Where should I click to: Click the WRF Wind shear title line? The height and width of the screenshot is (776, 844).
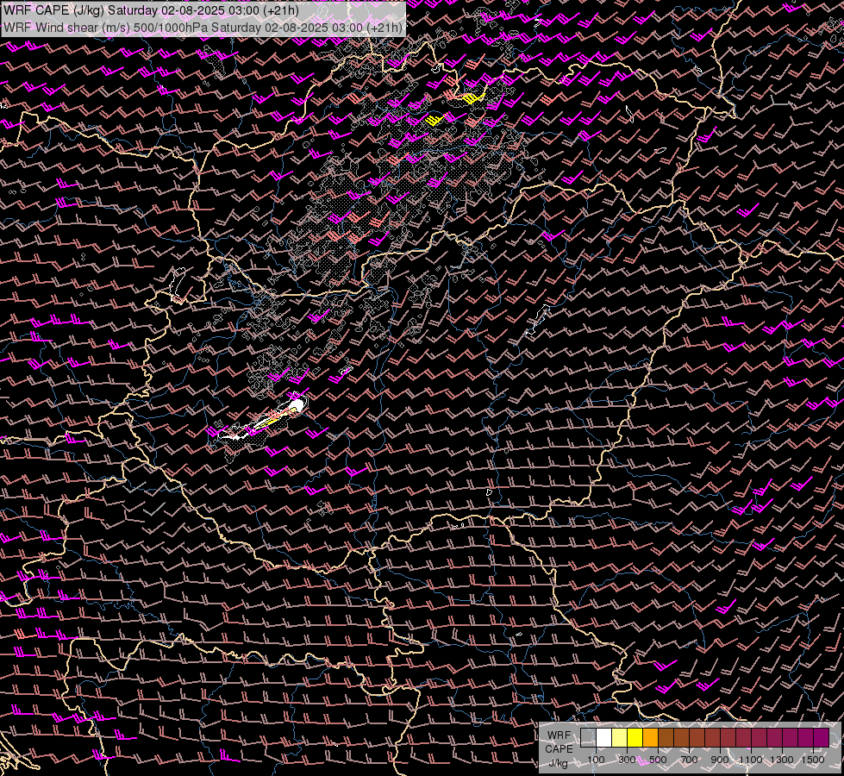coord(203,28)
